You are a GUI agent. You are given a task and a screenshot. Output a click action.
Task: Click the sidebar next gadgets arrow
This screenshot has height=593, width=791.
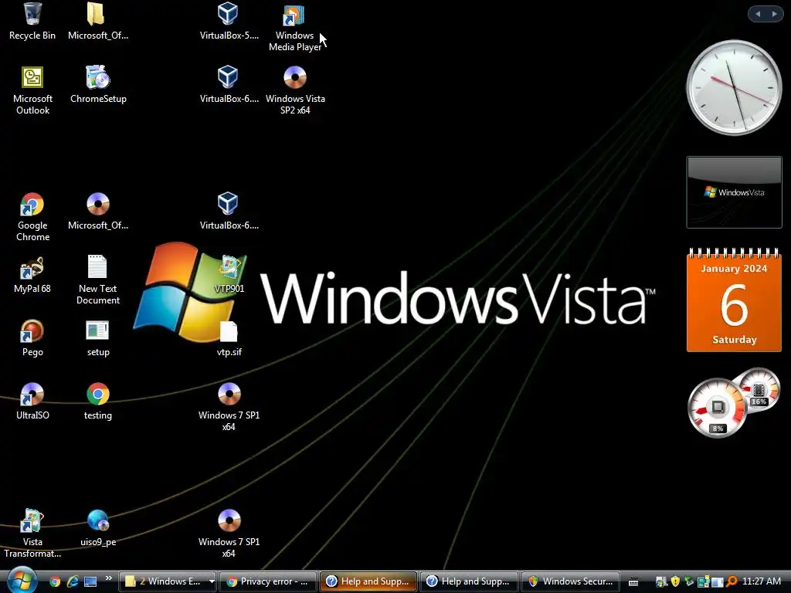click(x=774, y=14)
